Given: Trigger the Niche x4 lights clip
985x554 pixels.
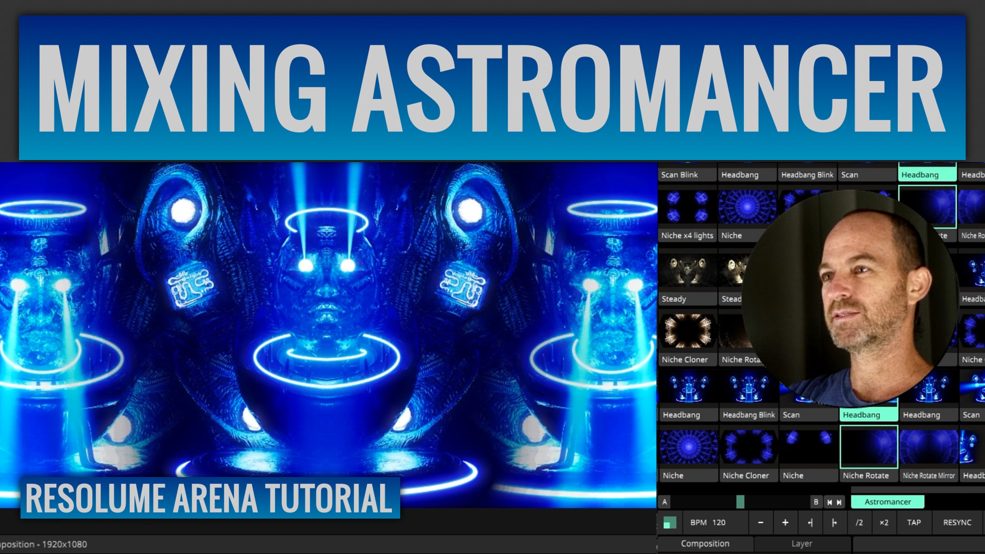Looking at the screenshot, I should point(687,208).
